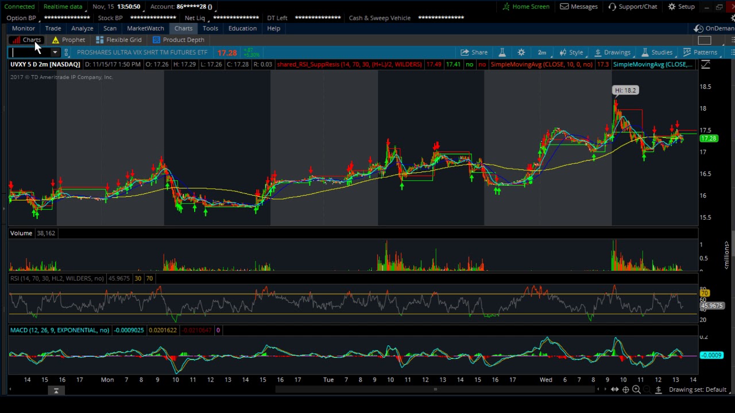Enable the crosshair pointer icon
This screenshot has height=413, width=735.
tap(625, 389)
